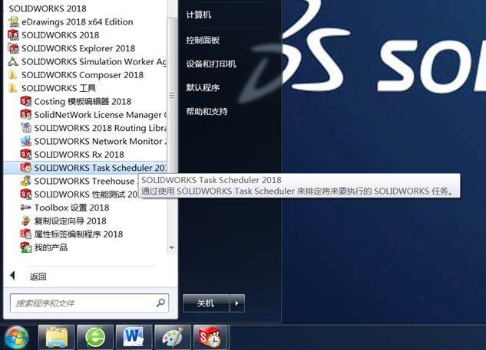Click the program list scrollbar down arrow

[172, 247]
